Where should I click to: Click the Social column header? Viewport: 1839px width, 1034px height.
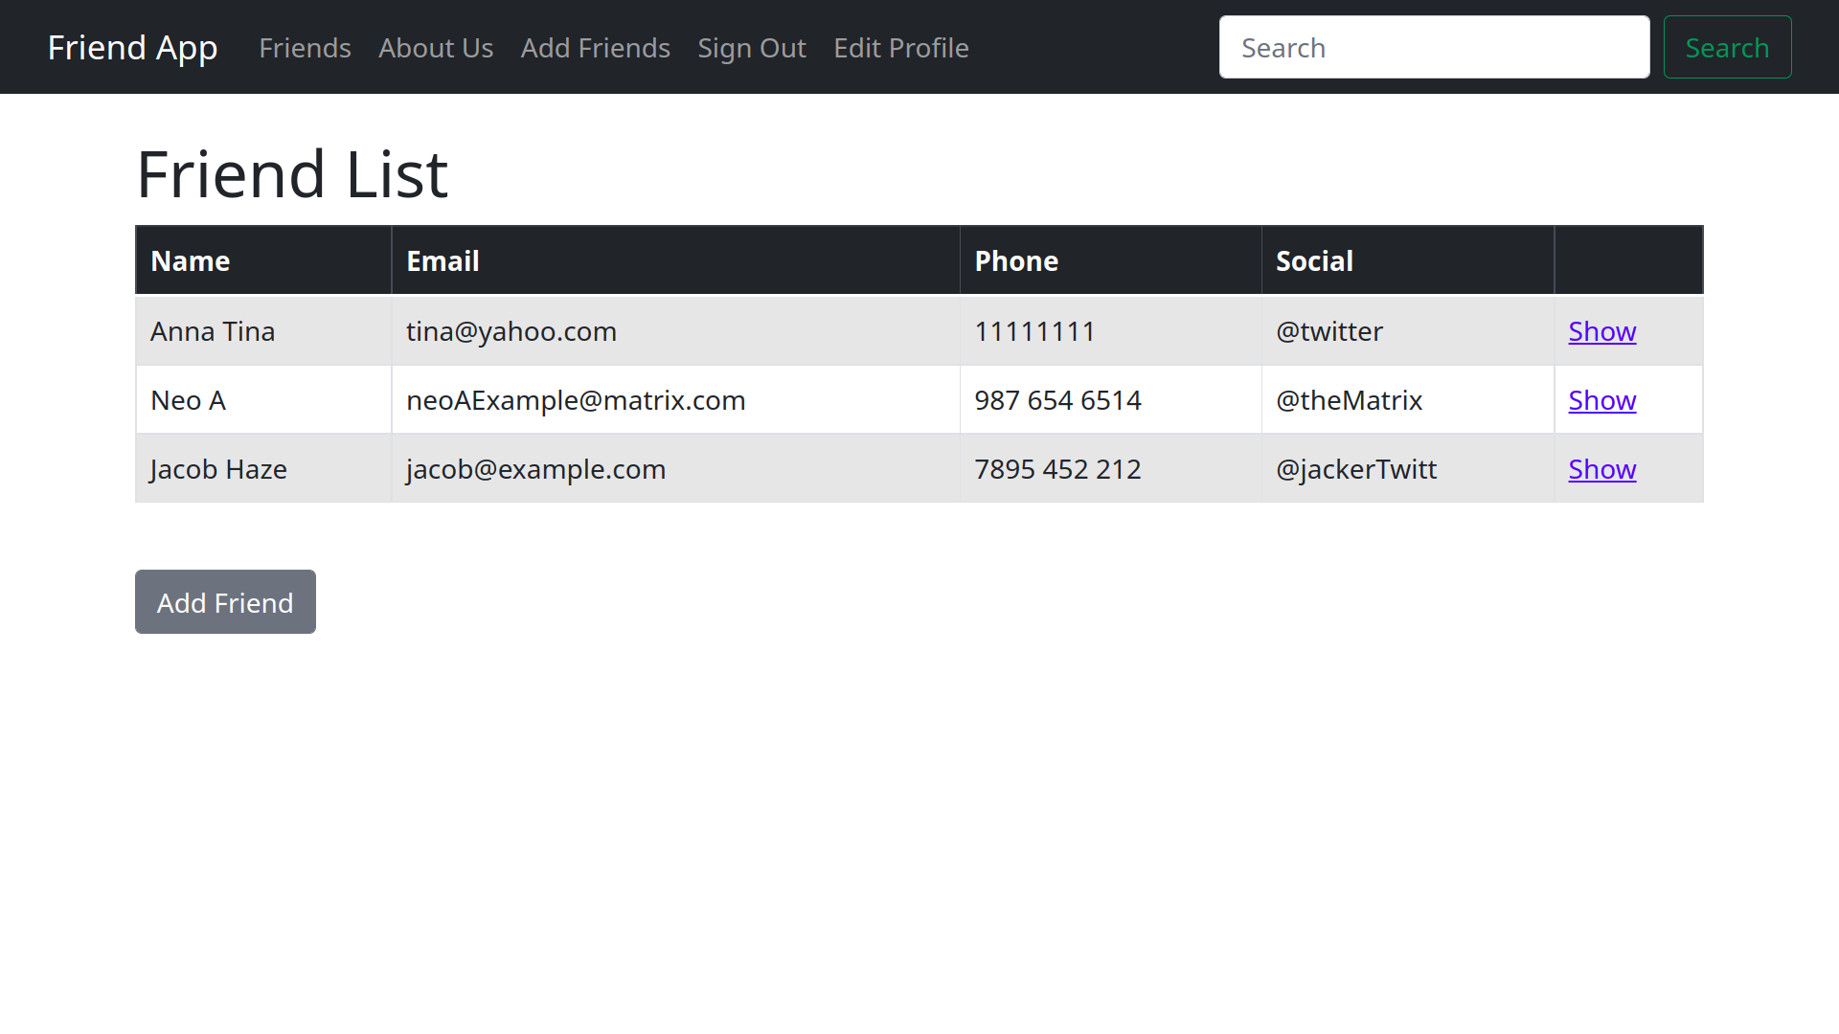pos(1314,261)
